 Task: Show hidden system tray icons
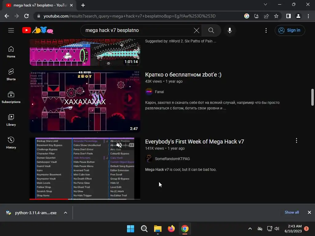(250, 229)
